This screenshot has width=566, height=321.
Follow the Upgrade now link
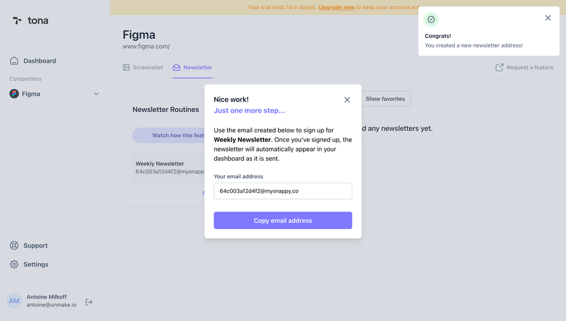point(336,7)
